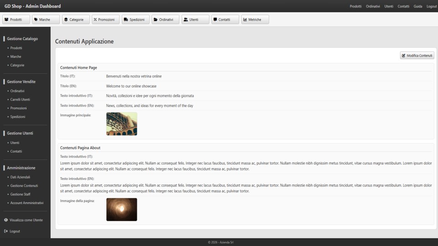Click the Spedizioni toolbar button label
Screen dimensions: 438x246
coord(137,20)
